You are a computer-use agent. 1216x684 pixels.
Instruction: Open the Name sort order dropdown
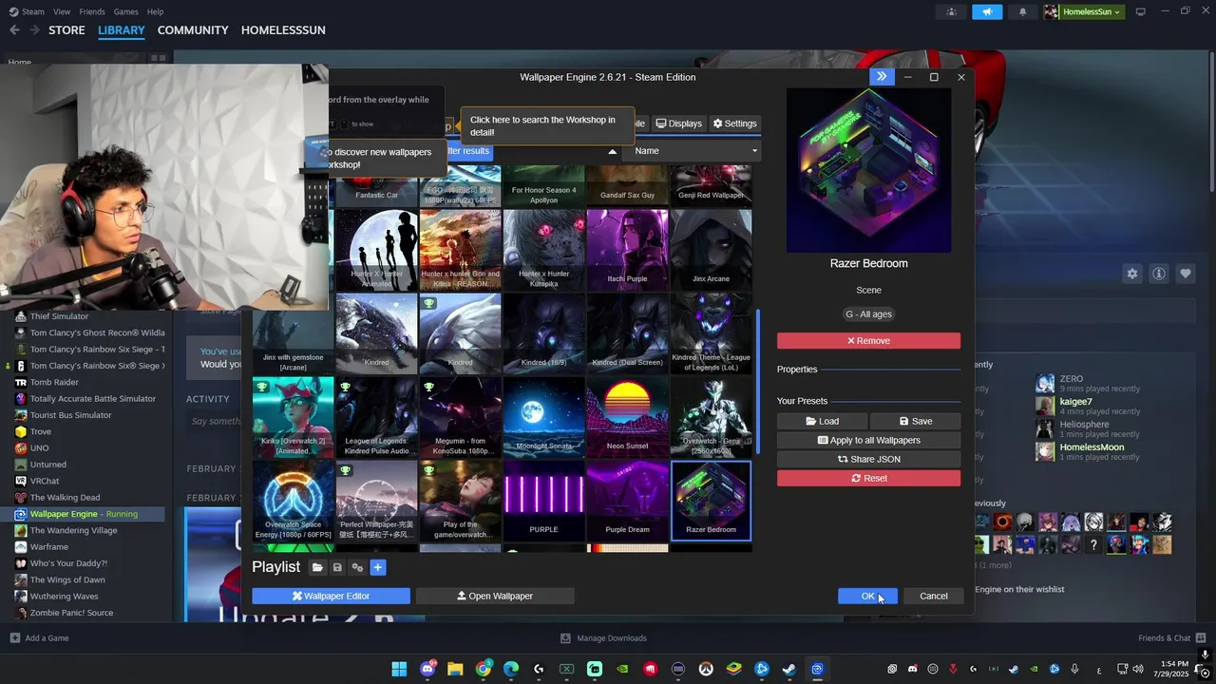(696, 151)
